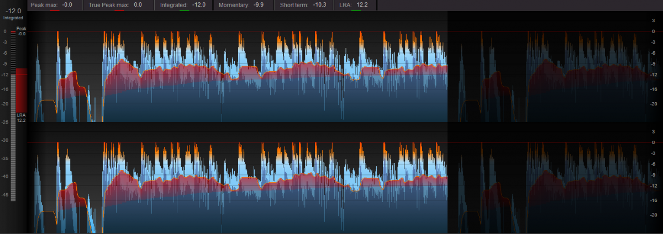The image size is (663, 234).
Task: Toggle the red indicator under Peak max
Action: (x=54, y=10)
